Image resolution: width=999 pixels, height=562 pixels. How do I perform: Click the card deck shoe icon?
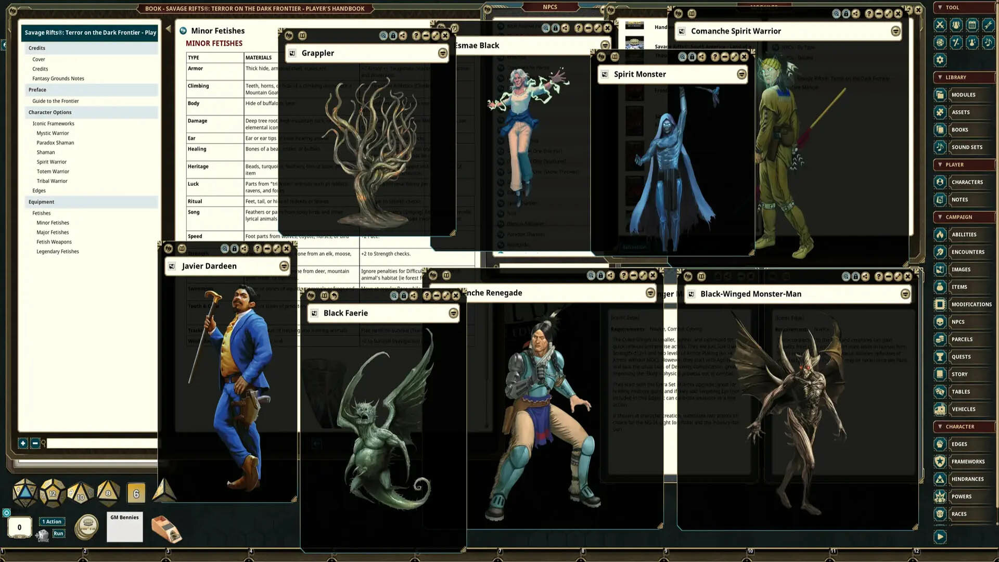[x=165, y=529]
